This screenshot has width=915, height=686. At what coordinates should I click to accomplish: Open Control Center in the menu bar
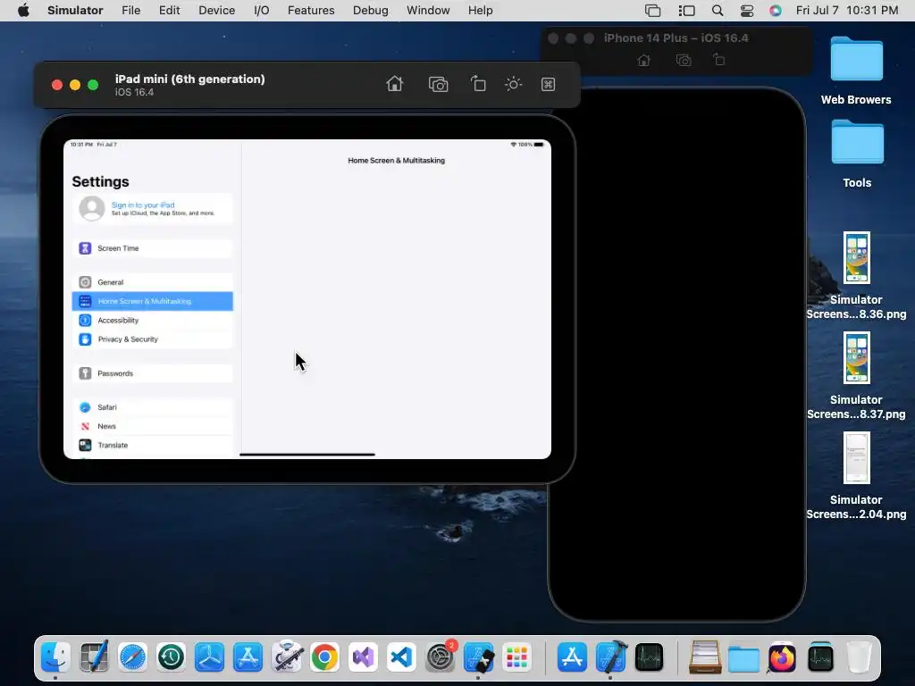click(747, 11)
